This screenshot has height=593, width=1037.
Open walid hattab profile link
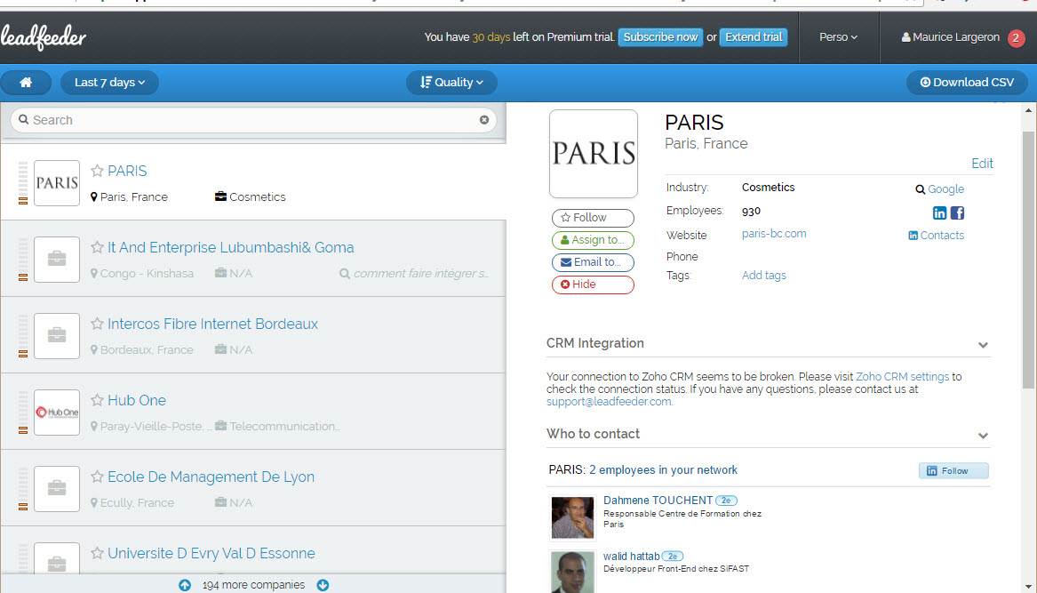click(x=632, y=557)
